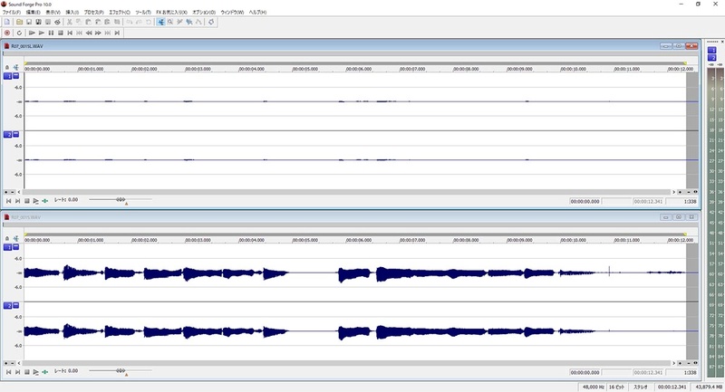This screenshot has height=392, width=725.
Task: Click Rewind in the main transport bar
Action: (89, 33)
